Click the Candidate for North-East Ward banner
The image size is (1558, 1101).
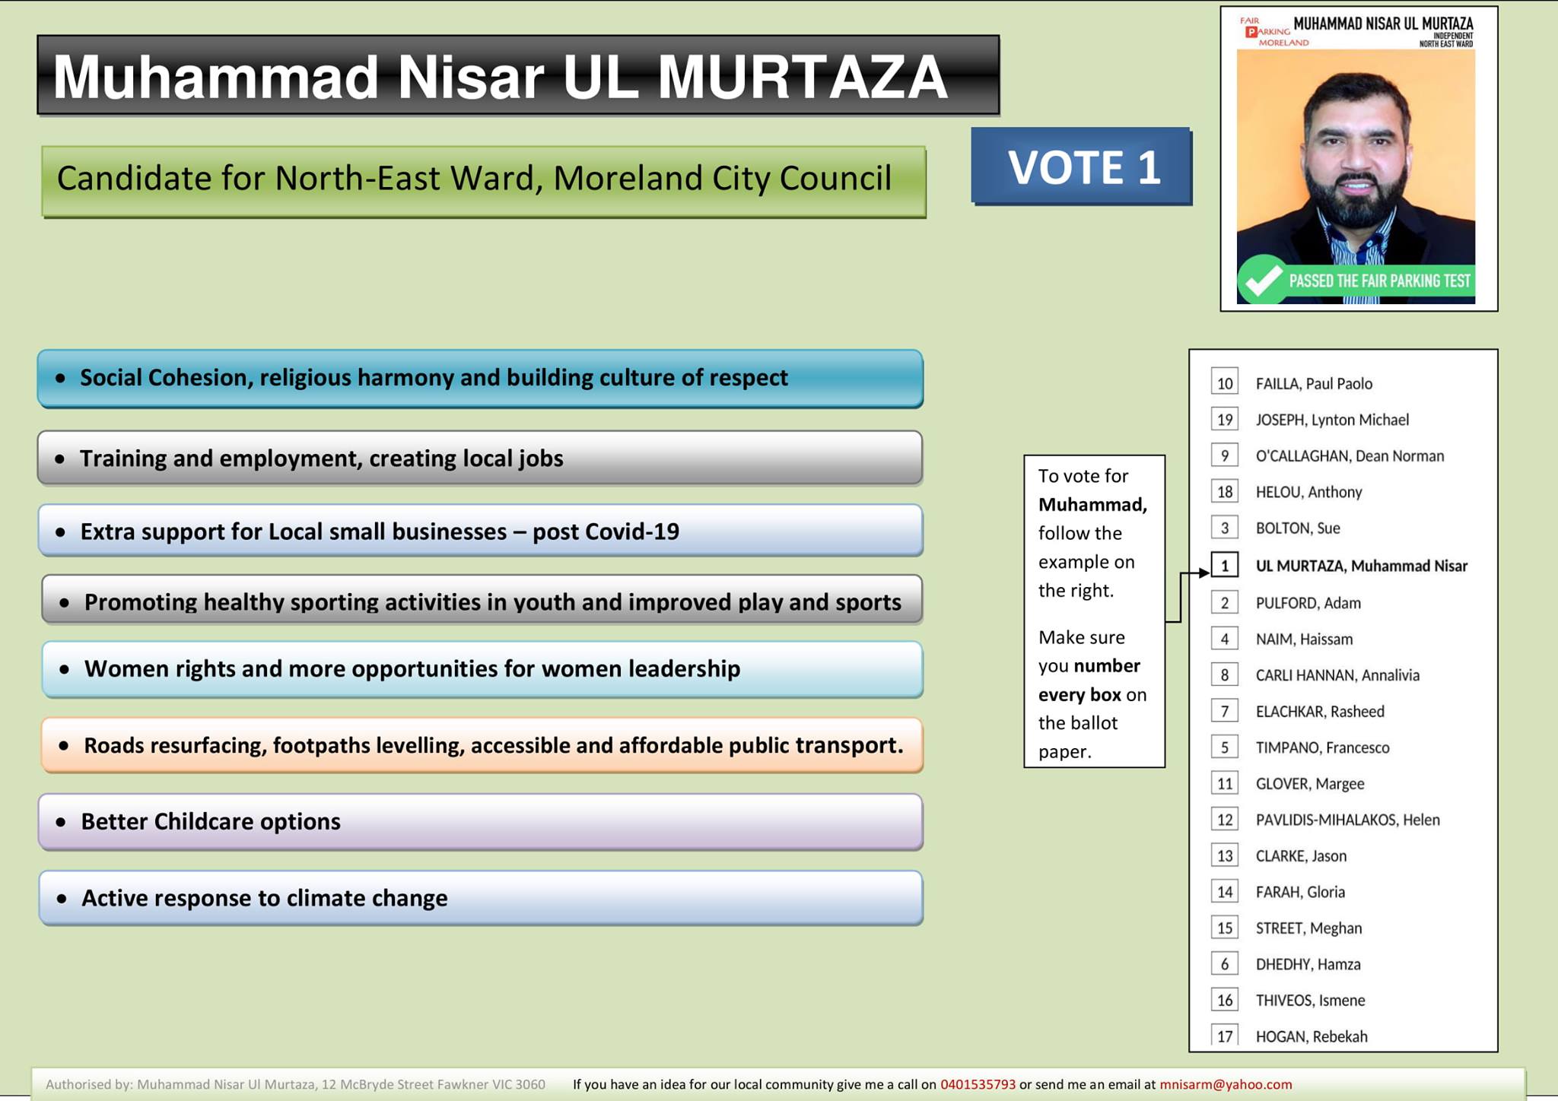point(484,180)
